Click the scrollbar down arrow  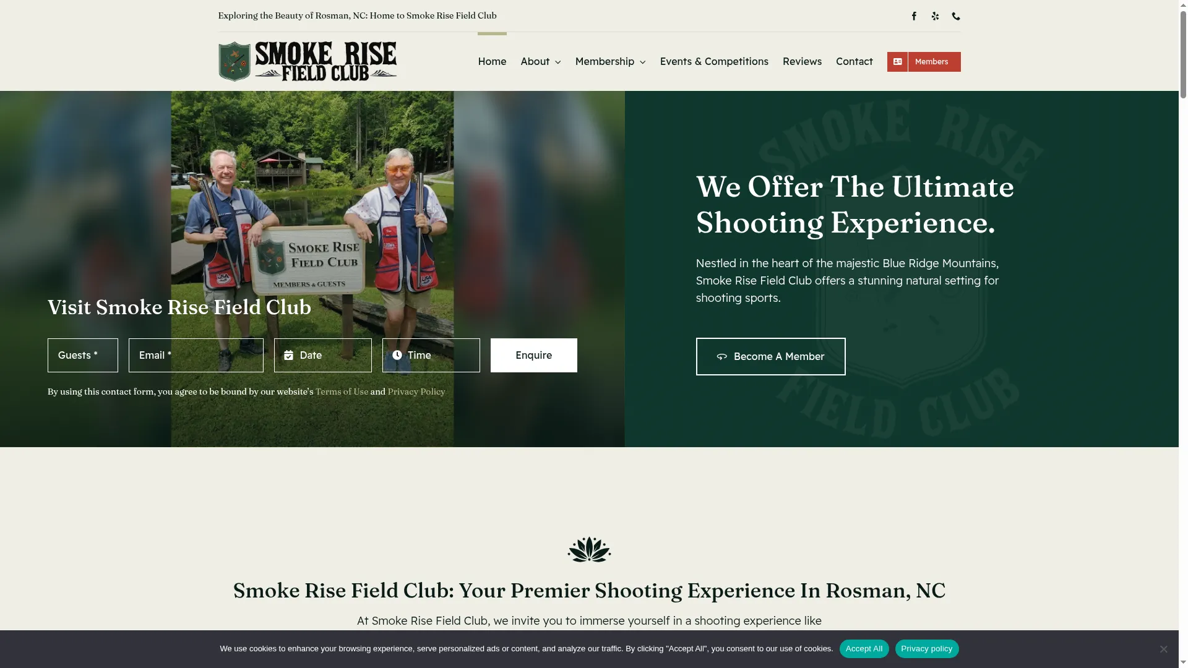coord(1183,663)
